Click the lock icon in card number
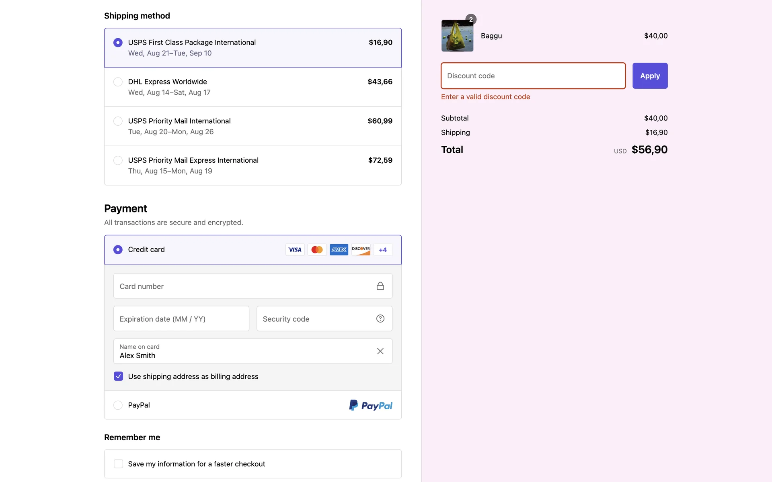This screenshot has height=482, width=772. pyautogui.click(x=380, y=286)
